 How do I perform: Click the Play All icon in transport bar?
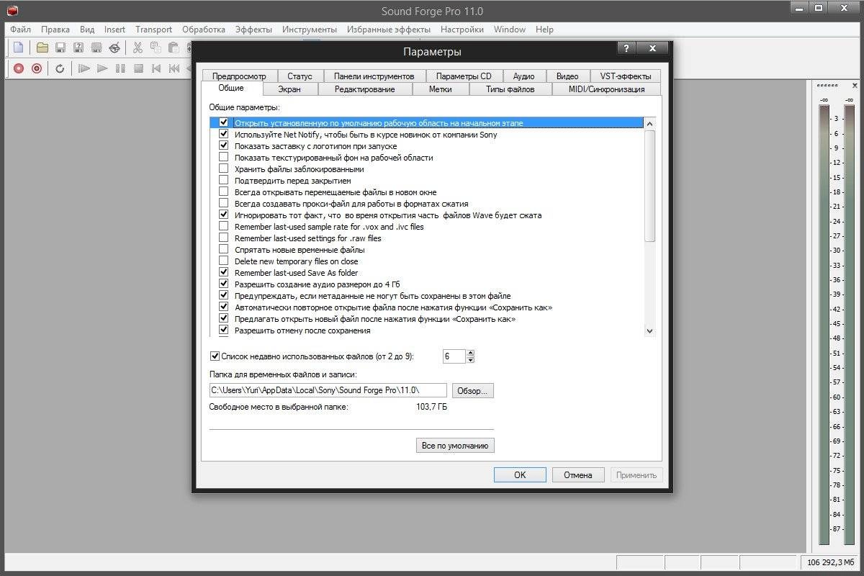84,68
